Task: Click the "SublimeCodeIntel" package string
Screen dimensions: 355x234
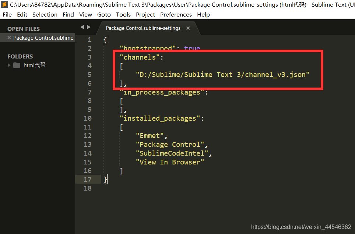Action: click(x=172, y=153)
